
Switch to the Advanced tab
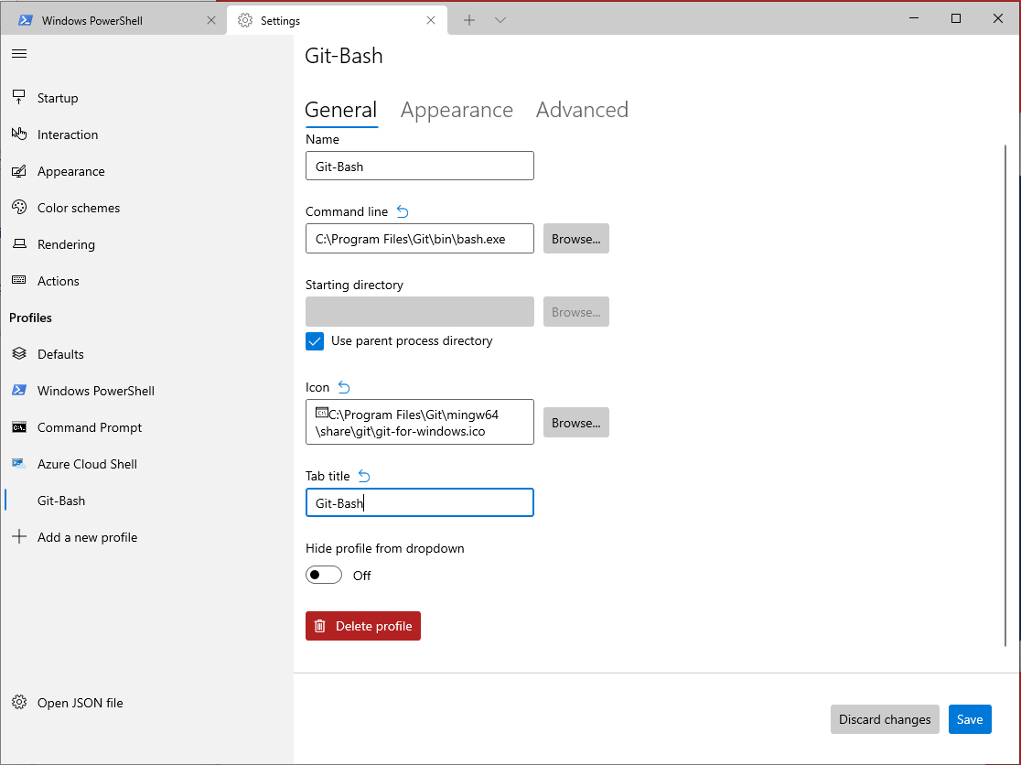[582, 110]
